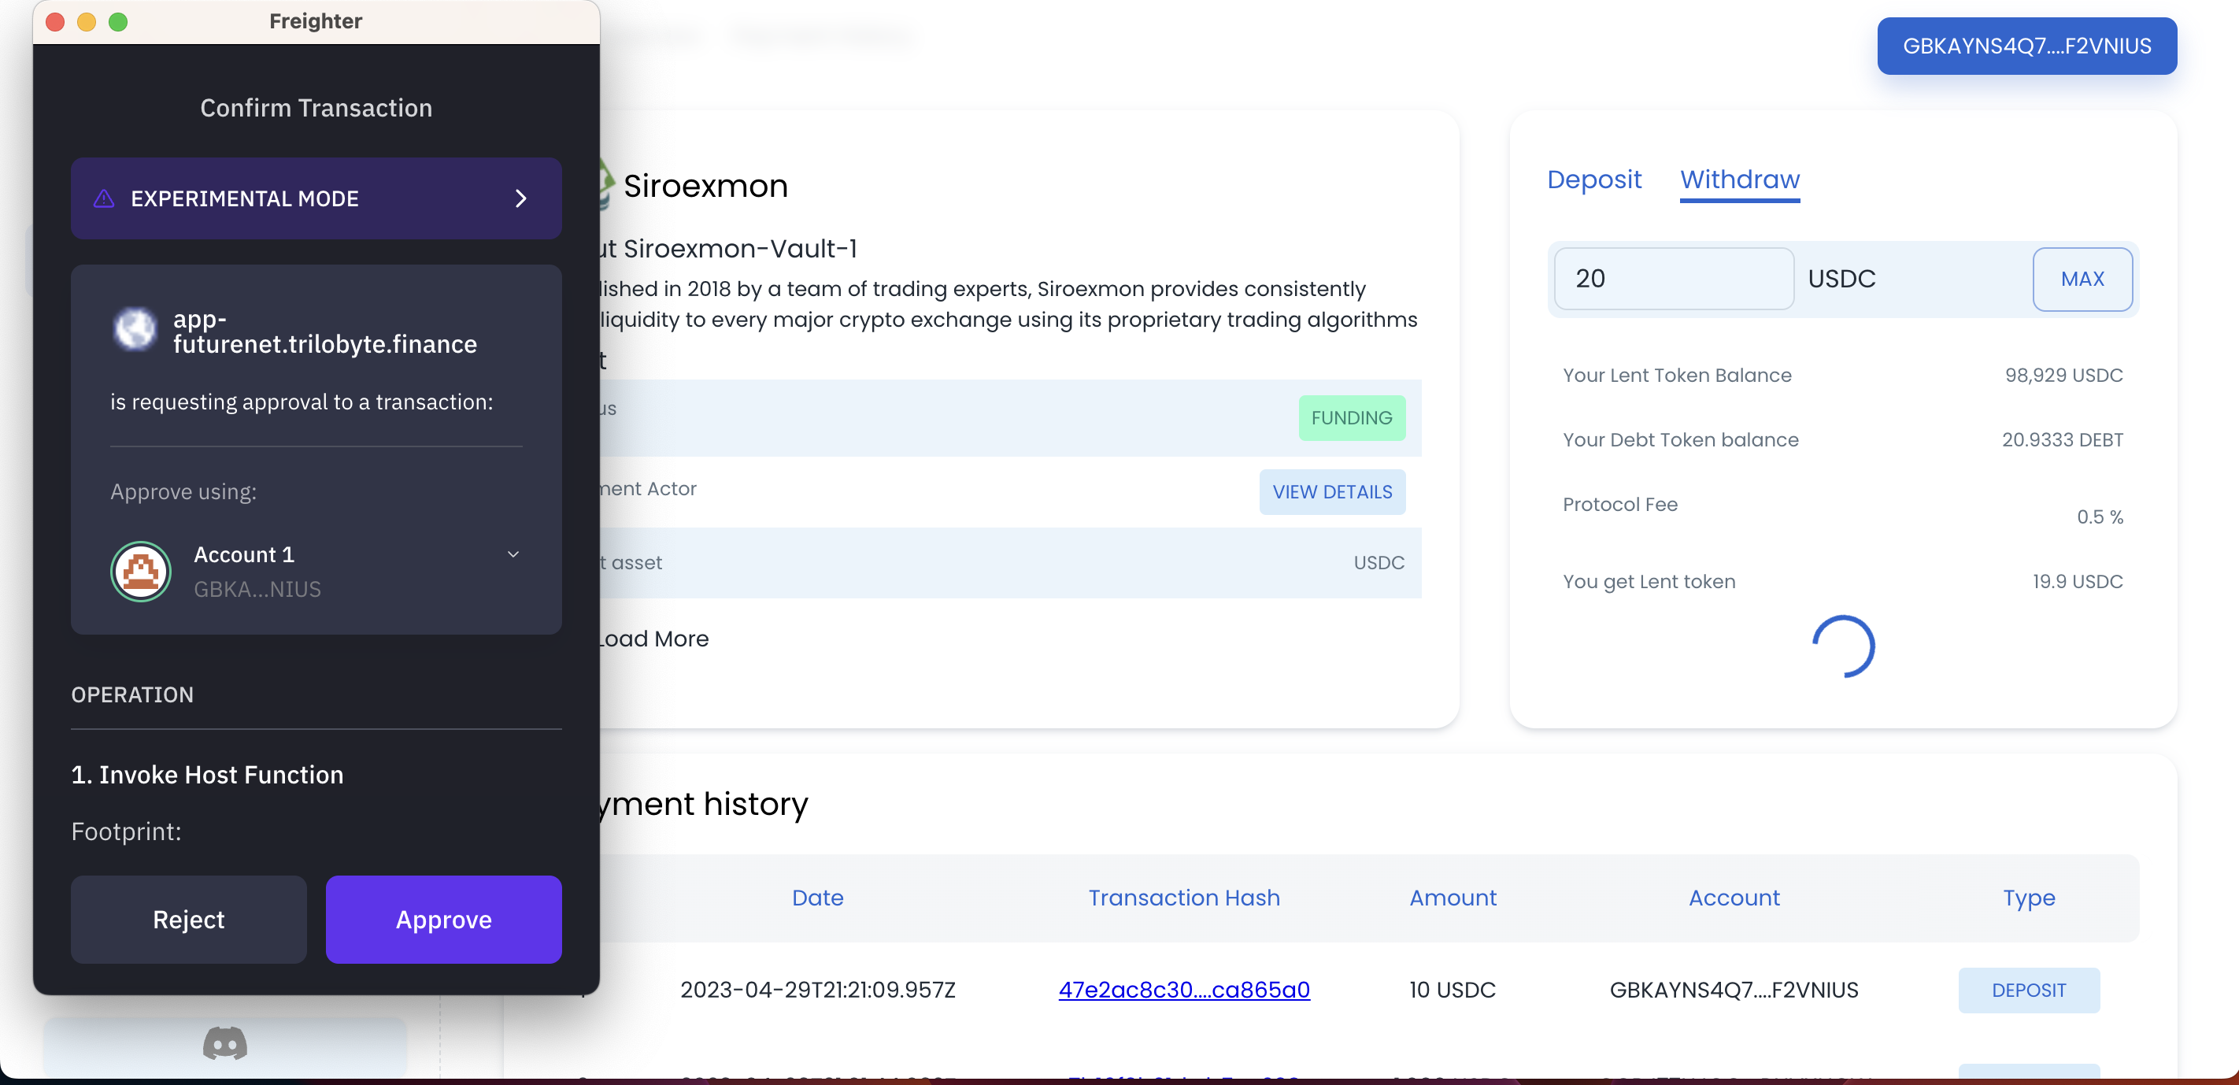Expand the Account 1 dropdown chevron
The width and height of the screenshot is (2239, 1085).
coord(513,554)
